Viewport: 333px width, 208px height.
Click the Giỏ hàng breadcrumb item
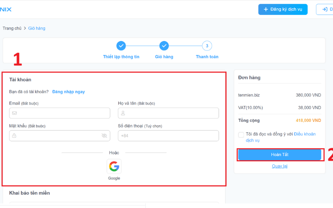[x=37, y=28]
